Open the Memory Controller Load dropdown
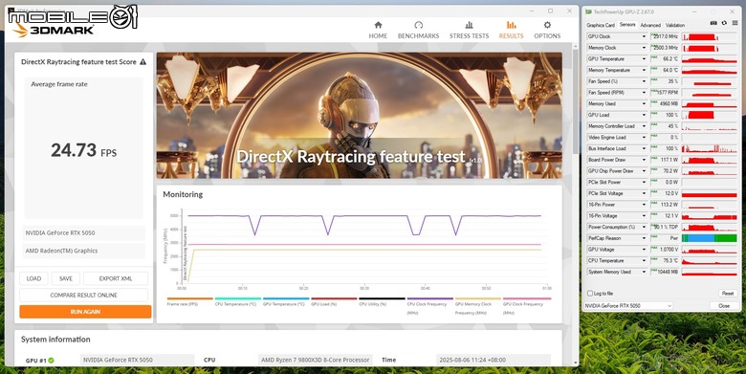Screen dimensions: 746x374 tap(645, 126)
